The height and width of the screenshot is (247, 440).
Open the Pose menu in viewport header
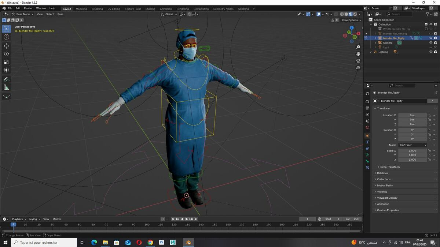pyautogui.click(x=60, y=14)
